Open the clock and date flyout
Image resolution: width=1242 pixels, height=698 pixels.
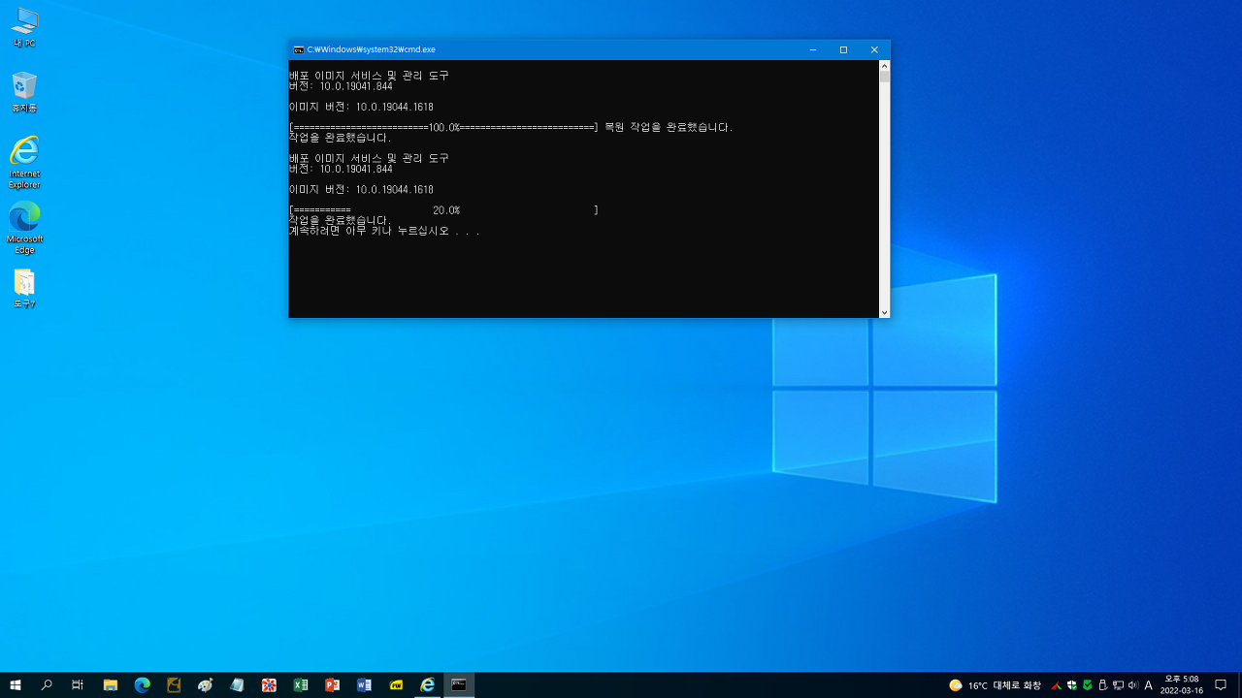tap(1181, 685)
